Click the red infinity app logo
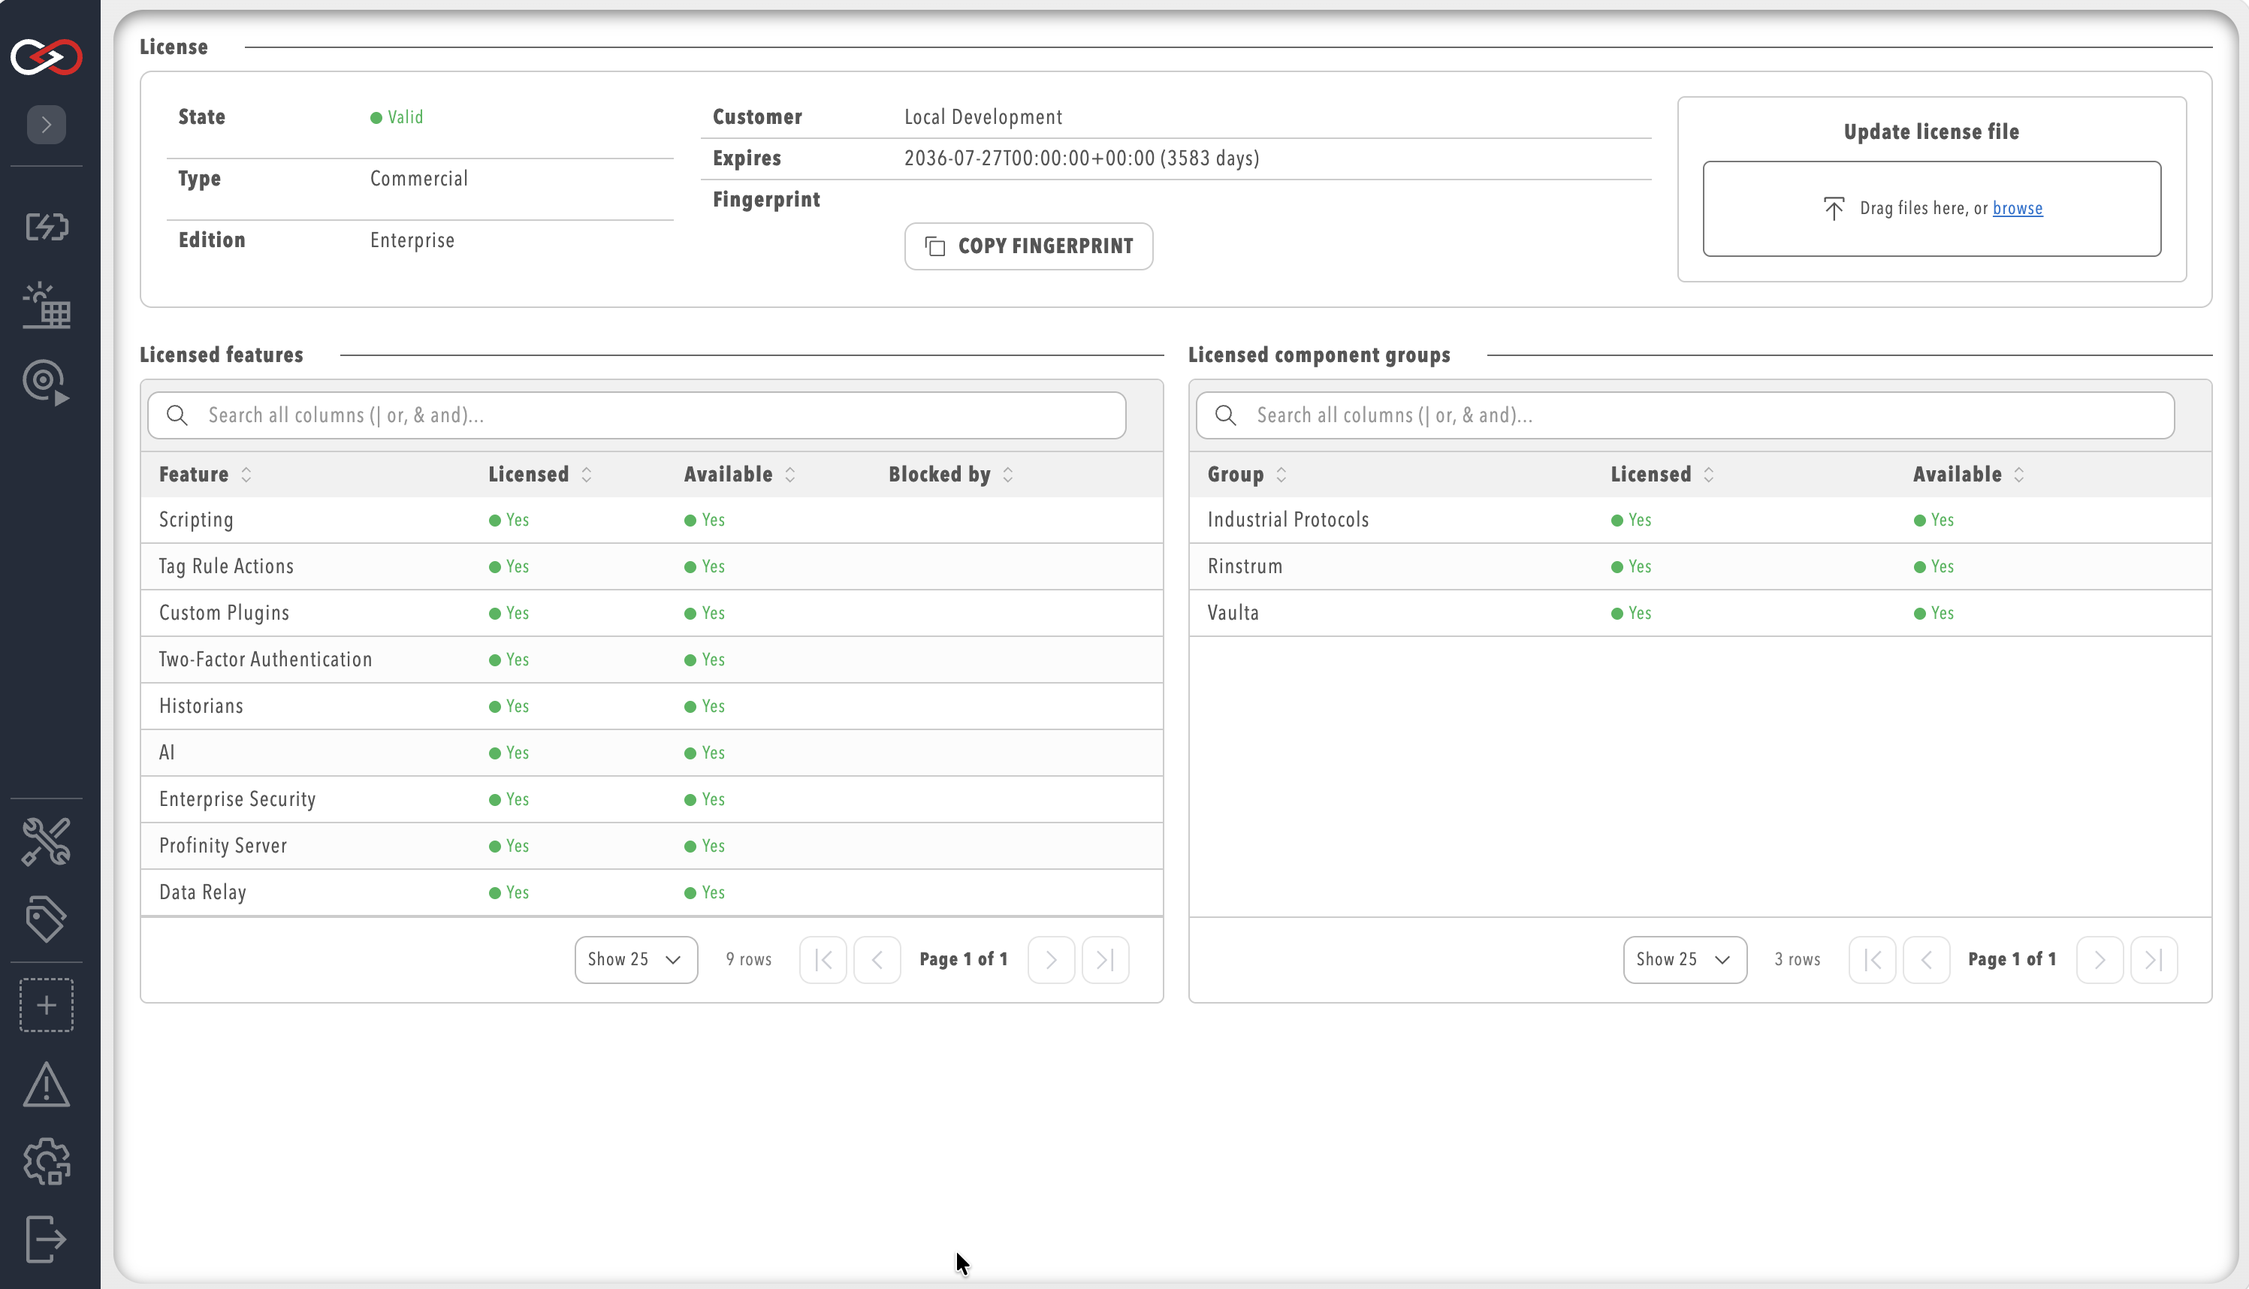 pos(46,56)
